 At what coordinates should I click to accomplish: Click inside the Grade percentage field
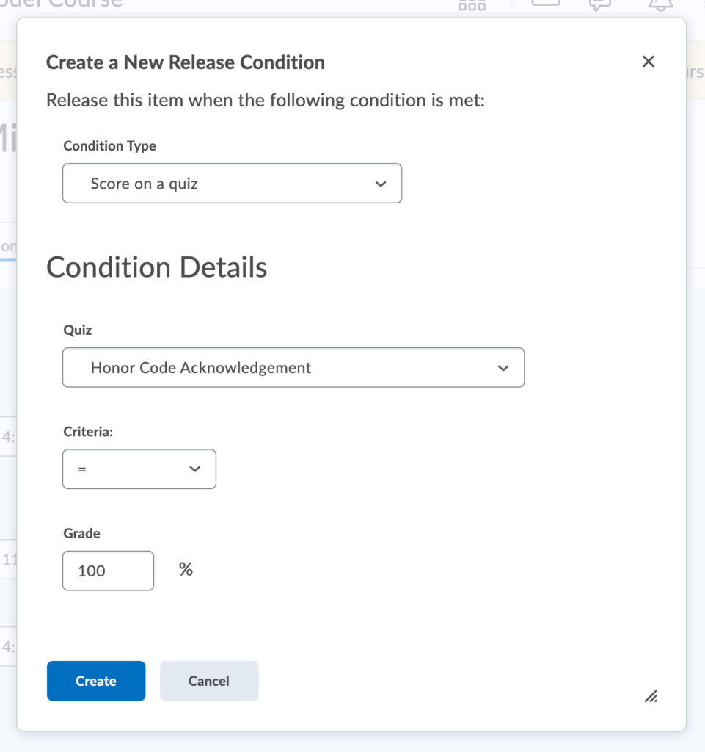(107, 571)
